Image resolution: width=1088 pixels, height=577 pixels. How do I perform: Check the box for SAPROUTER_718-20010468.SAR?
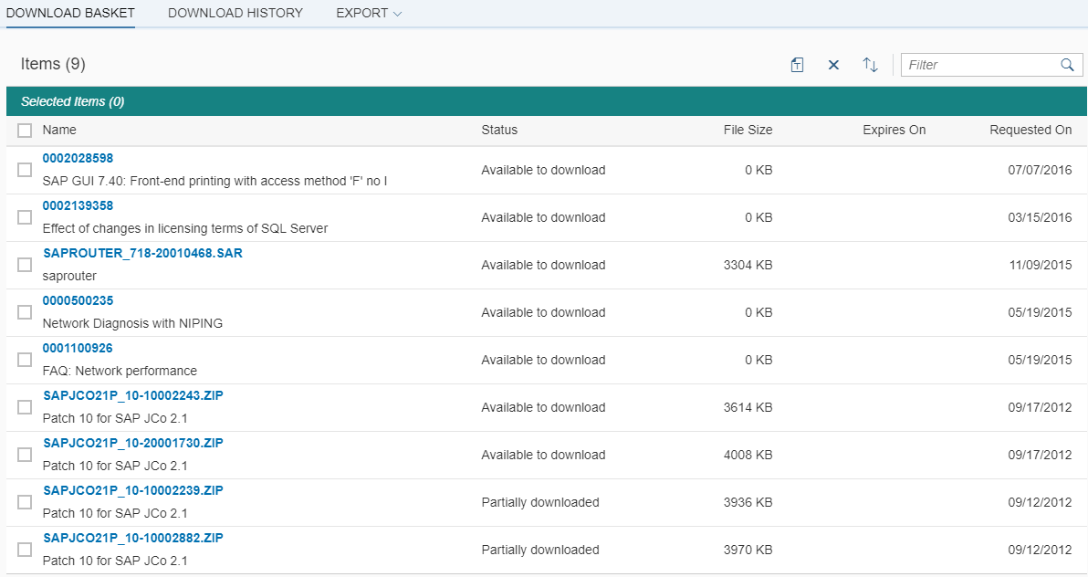coord(25,265)
